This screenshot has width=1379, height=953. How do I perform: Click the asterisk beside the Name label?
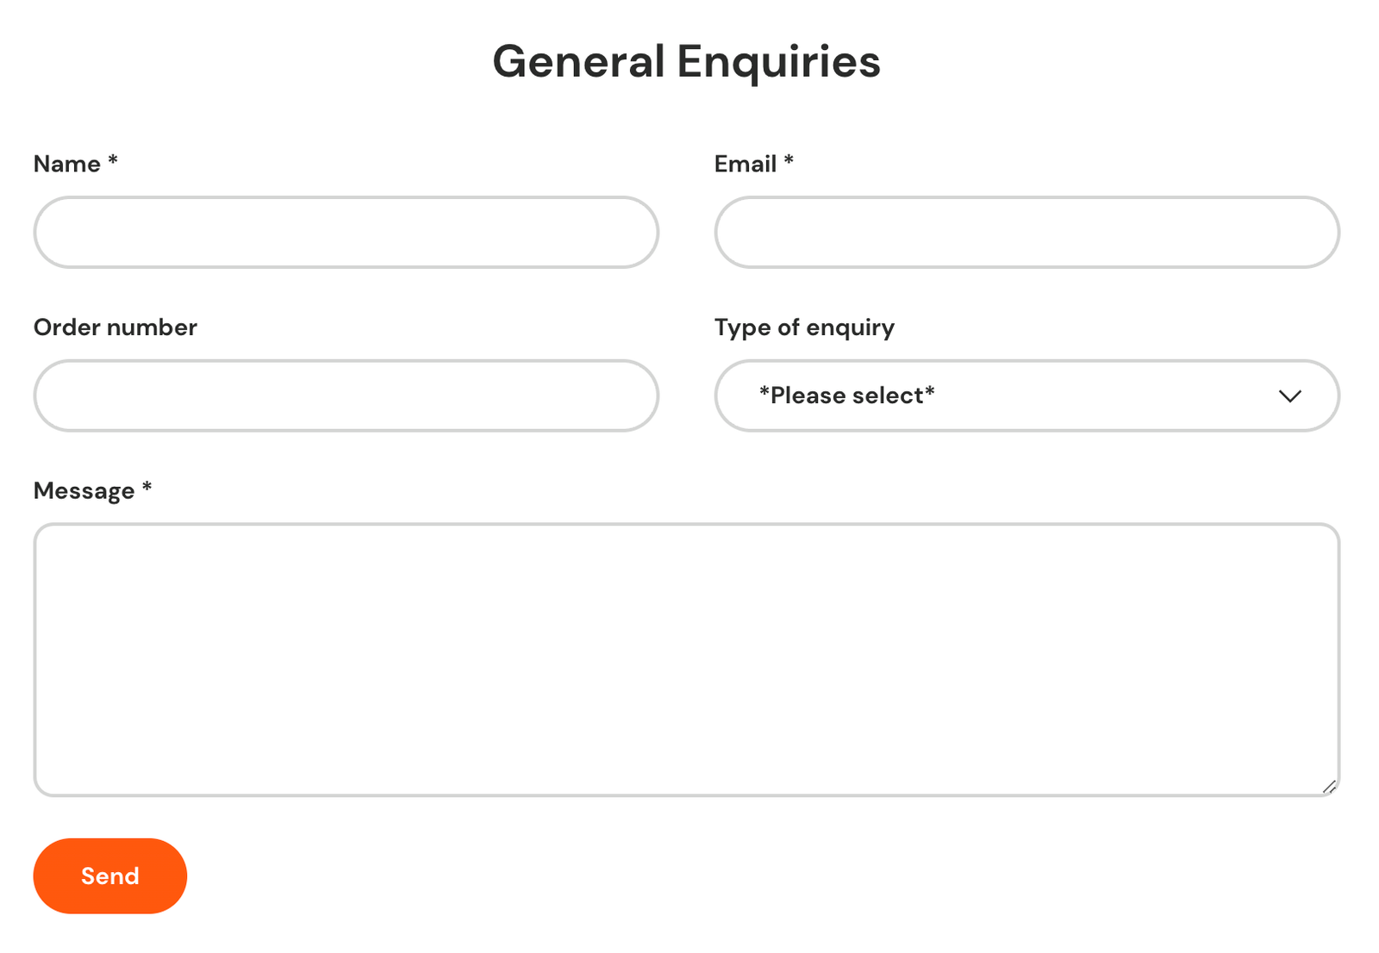(x=113, y=160)
